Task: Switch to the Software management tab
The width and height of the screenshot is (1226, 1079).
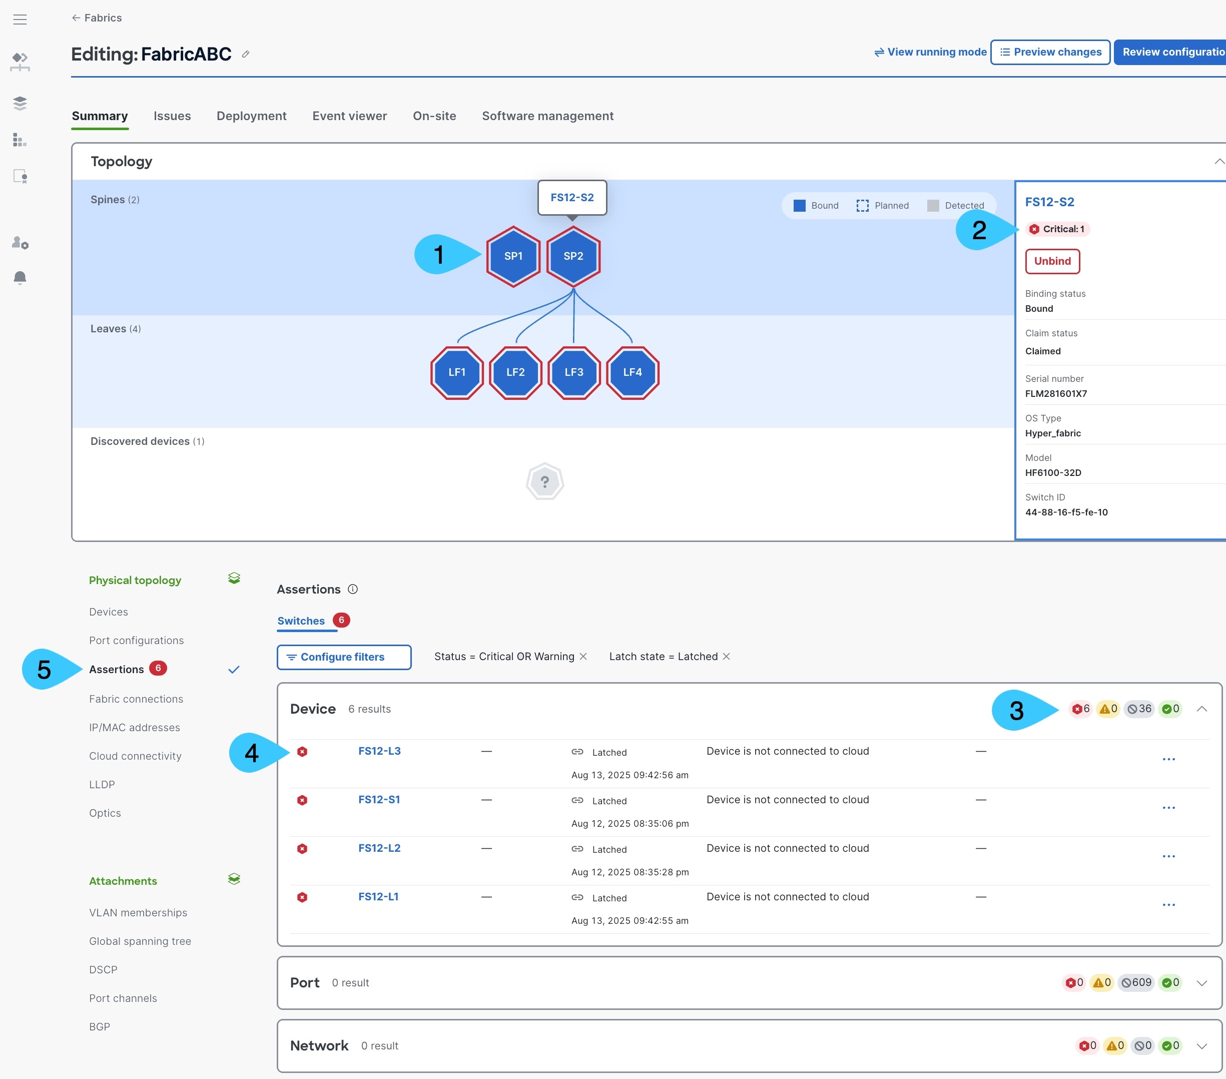Action: click(547, 116)
